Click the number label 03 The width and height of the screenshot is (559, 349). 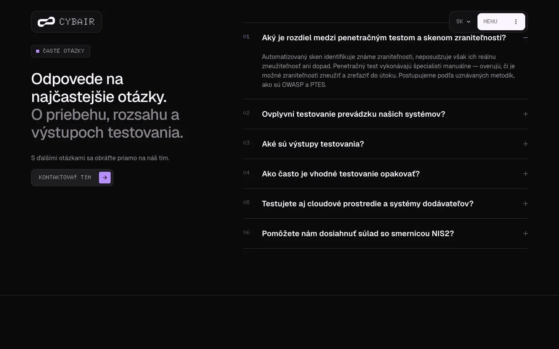pos(246,143)
